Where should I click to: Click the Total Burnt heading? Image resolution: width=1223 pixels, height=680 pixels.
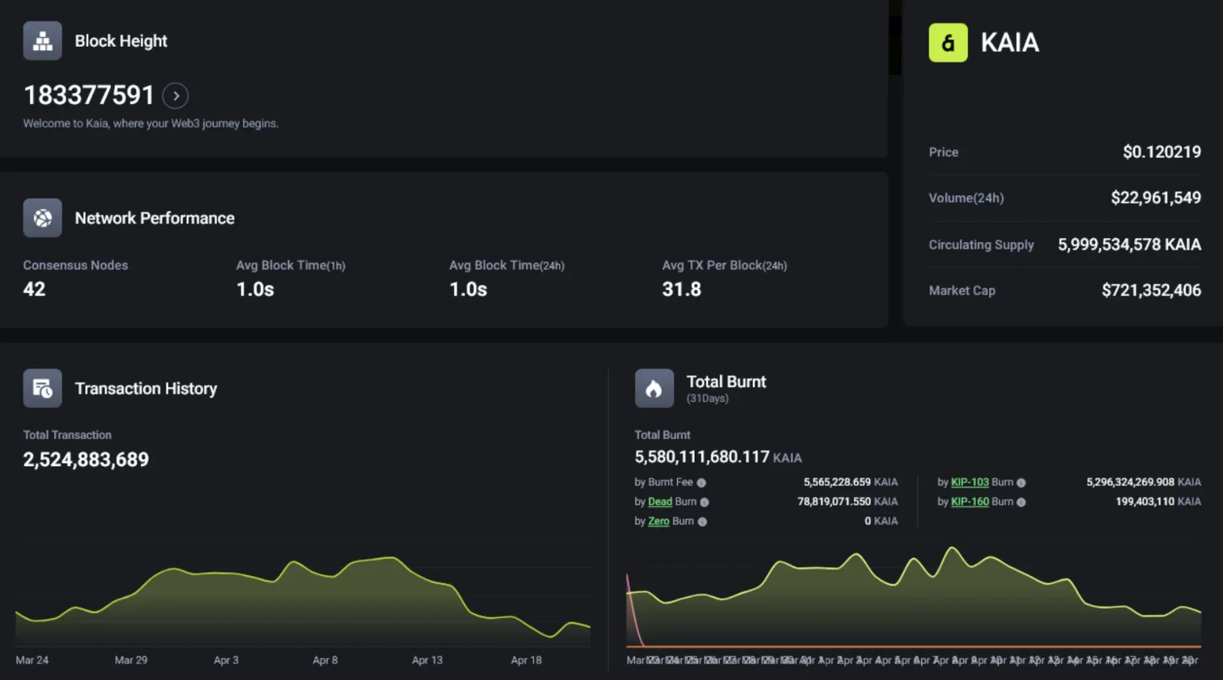[727, 382]
